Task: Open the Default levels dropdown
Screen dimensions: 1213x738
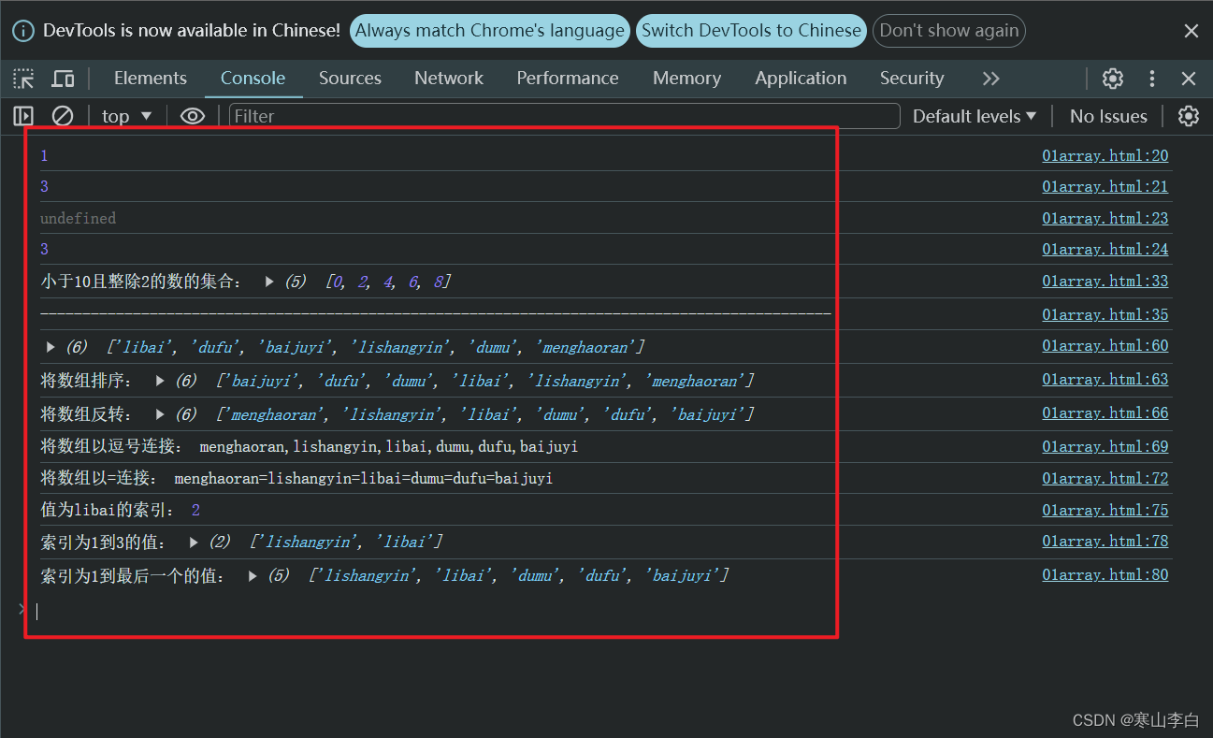Action: tap(975, 116)
